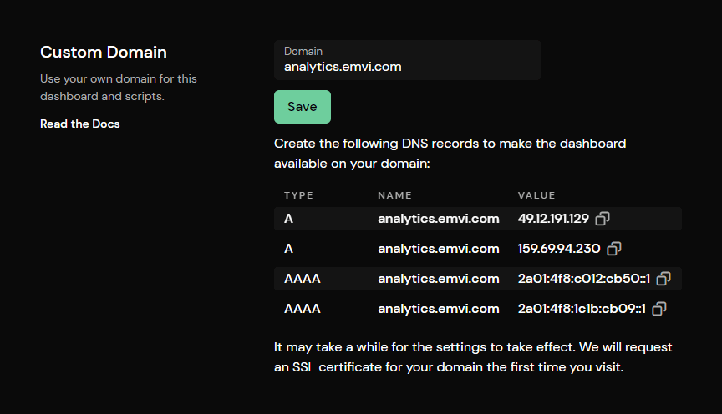Select the VALUE column header

536,195
